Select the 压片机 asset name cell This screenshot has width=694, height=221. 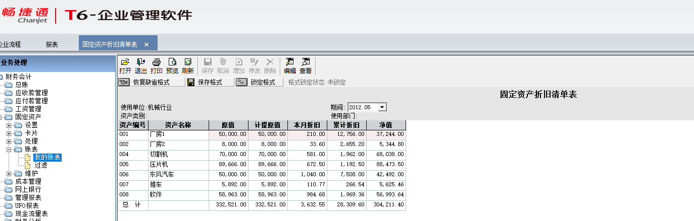178,165
